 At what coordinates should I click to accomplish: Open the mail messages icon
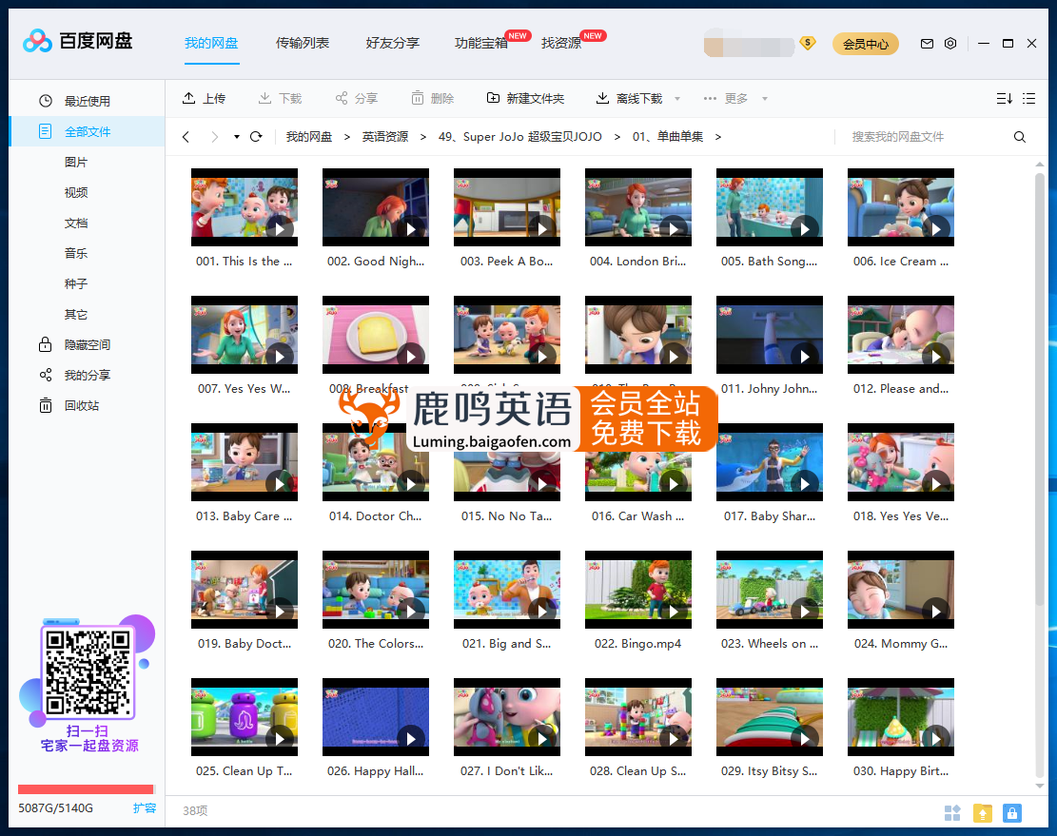pyautogui.click(x=927, y=44)
